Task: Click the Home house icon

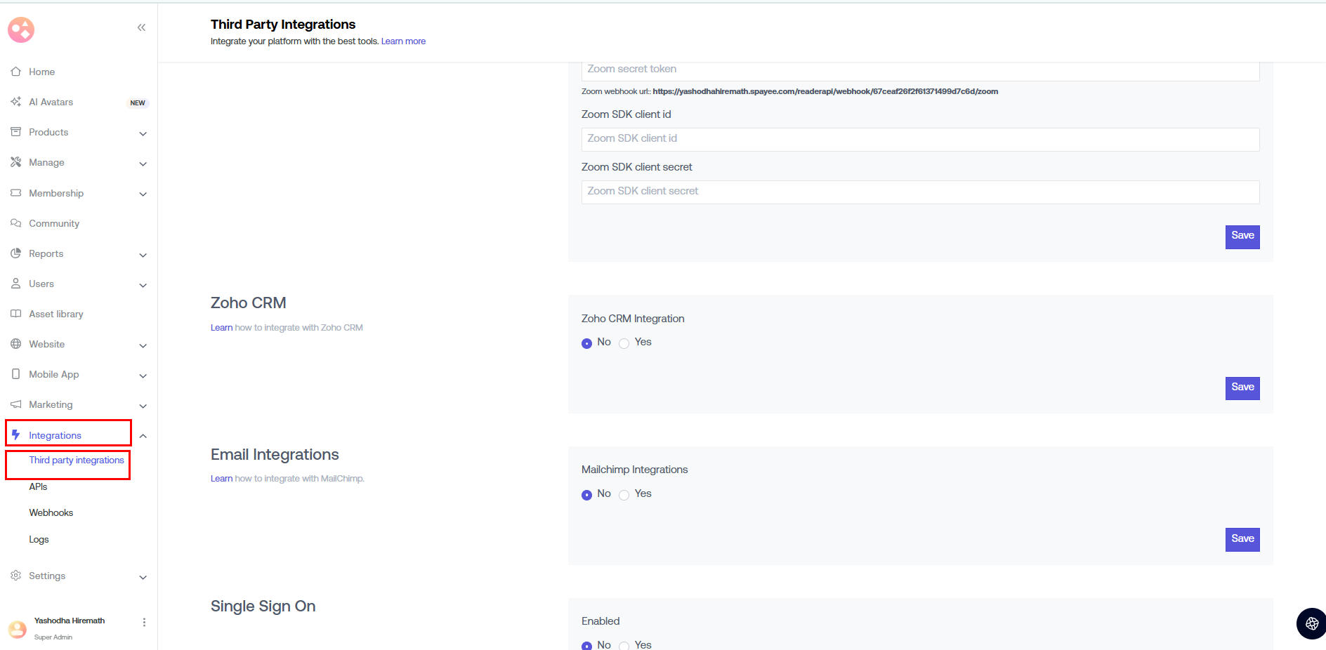Action: coord(15,72)
